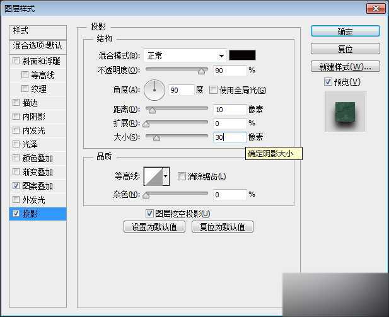Enable the 颜色叠加 checkbox

coord(16,158)
